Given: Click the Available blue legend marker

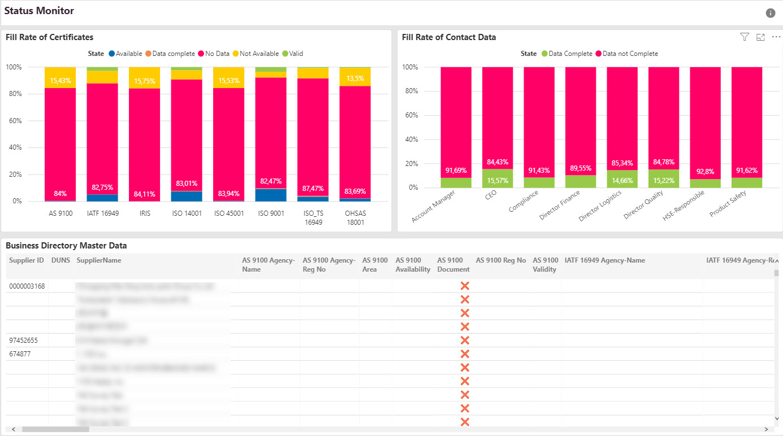Looking at the screenshot, I should [x=111, y=54].
